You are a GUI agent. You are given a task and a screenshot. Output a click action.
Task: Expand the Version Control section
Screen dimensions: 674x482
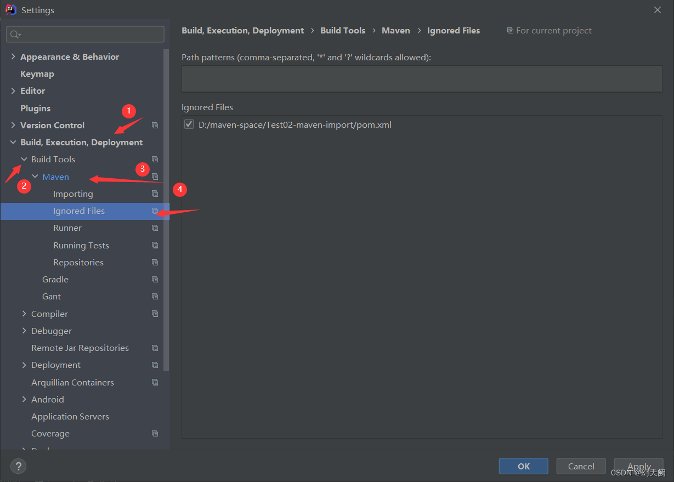(13, 125)
